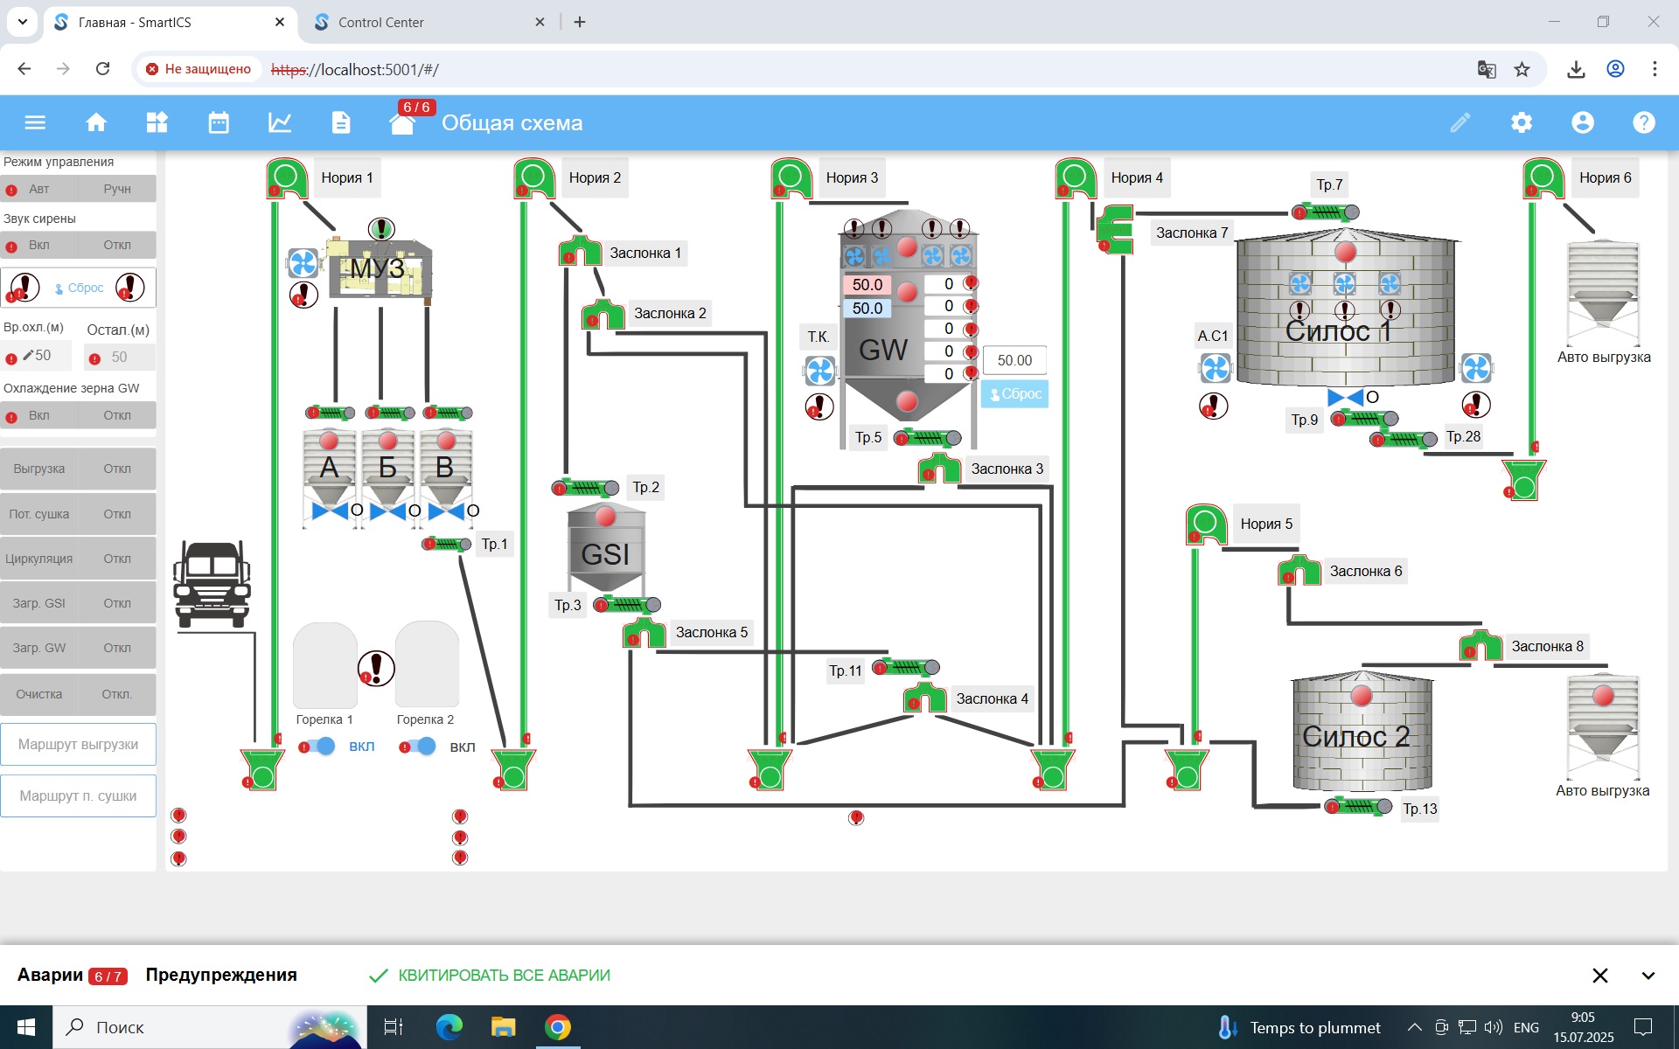Switch control mode to Ручн
1679x1049 pixels.
point(118,189)
